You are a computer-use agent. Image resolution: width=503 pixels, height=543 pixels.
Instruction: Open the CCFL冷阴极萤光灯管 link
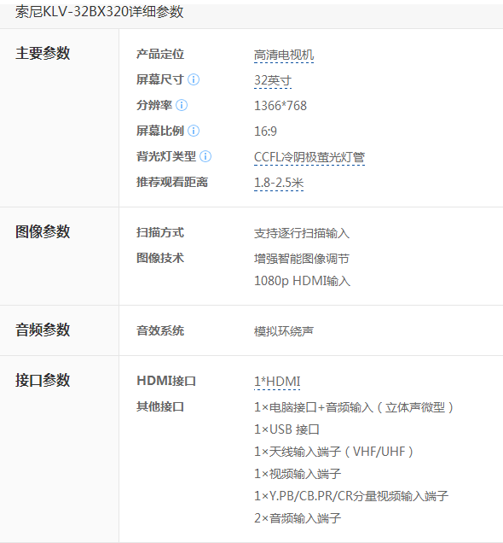(309, 157)
